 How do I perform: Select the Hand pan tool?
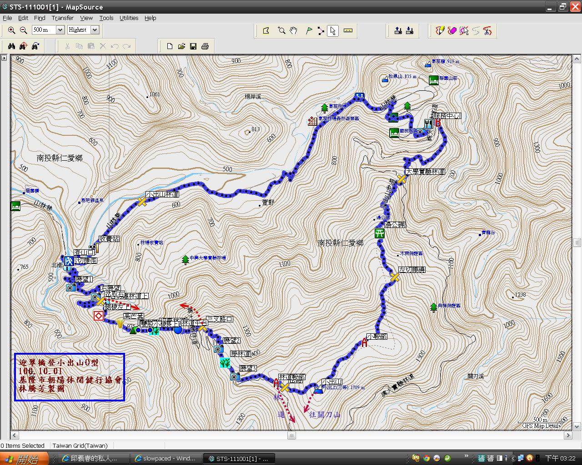coord(294,31)
